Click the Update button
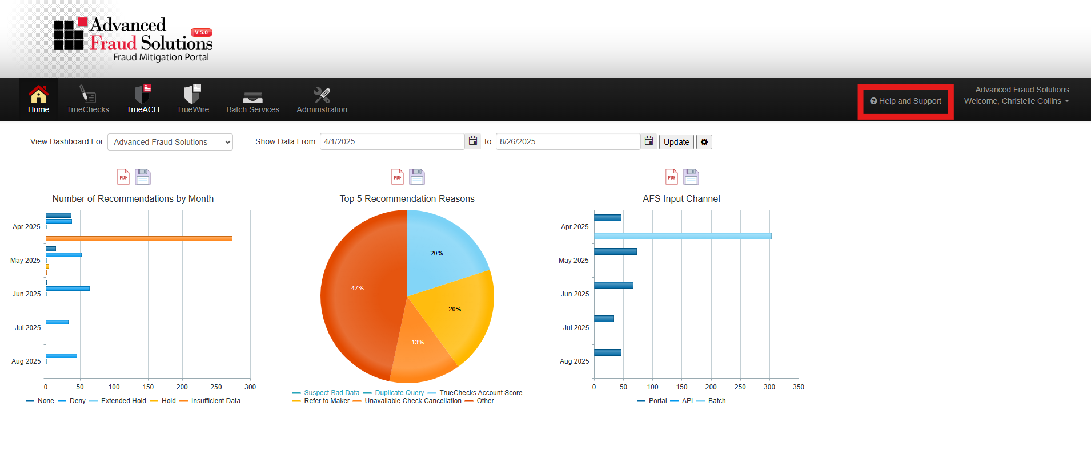Screen dimensions: 1091x455 (676, 142)
